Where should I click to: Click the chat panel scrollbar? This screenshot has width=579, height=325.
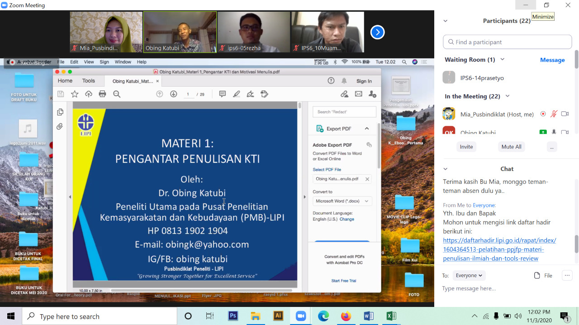click(x=576, y=244)
